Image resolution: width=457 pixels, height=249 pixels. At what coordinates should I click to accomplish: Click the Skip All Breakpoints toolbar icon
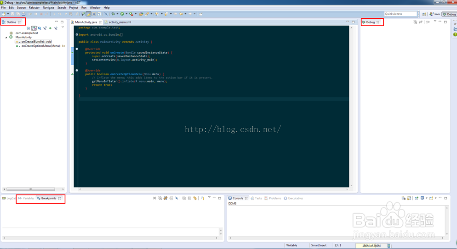click(106, 14)
